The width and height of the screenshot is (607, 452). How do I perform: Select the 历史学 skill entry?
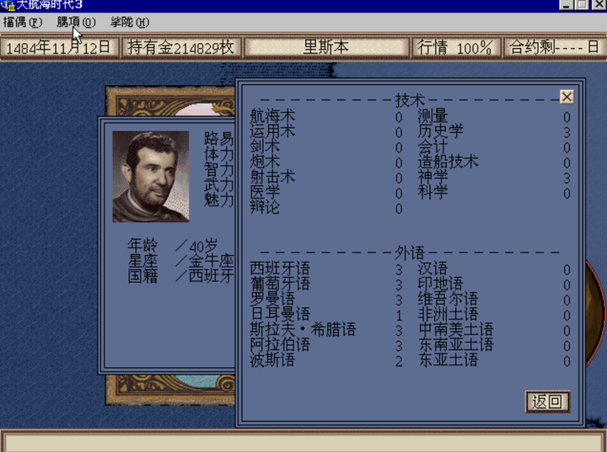[x=494, y=132]
